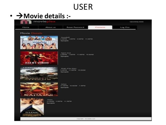166x125 pixels.
Task: Pick the 11:00PM Wrath of the Titans showtime
Action: [x=72, y=70]
